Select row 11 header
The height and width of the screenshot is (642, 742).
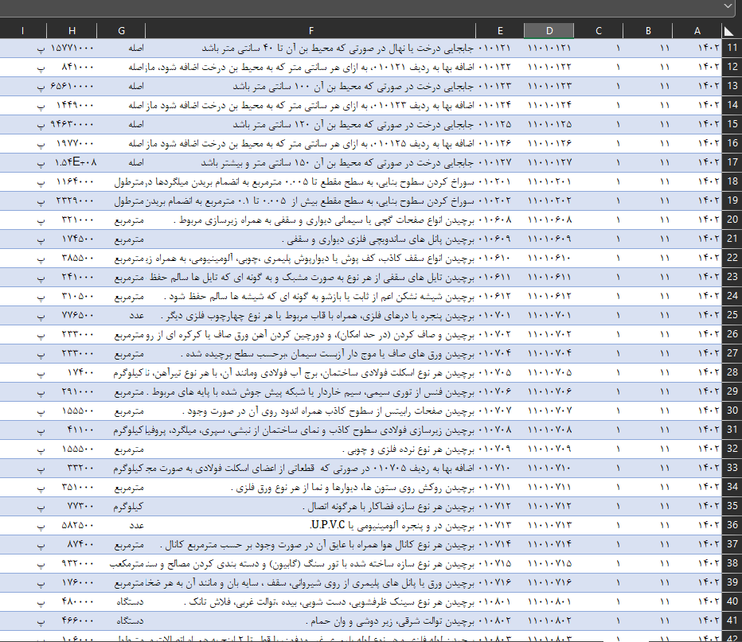(728, 49)
